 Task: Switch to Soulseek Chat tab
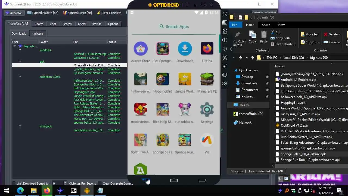53,24
